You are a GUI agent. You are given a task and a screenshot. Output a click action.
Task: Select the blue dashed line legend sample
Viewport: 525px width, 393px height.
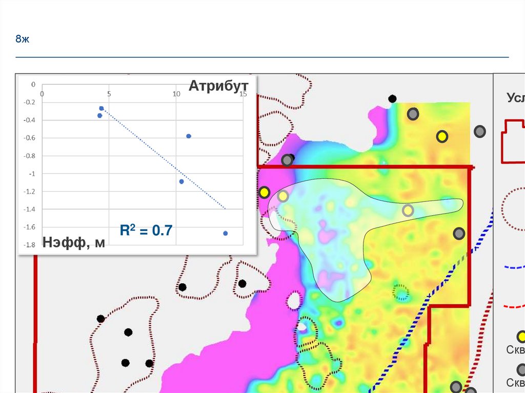pyautogui.click(x=515, y=267)
